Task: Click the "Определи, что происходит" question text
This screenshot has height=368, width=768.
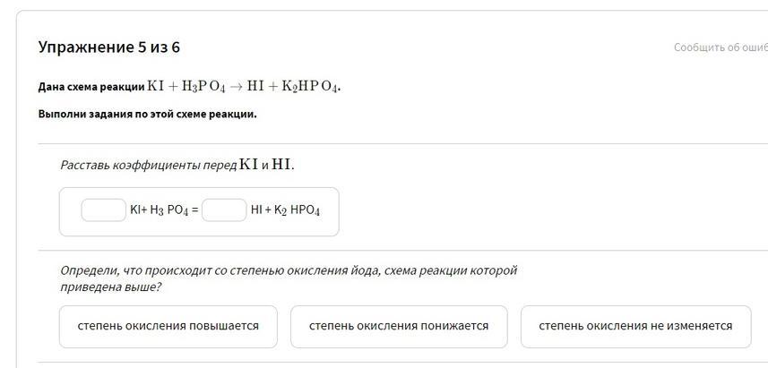Action: tap(288, 270)
